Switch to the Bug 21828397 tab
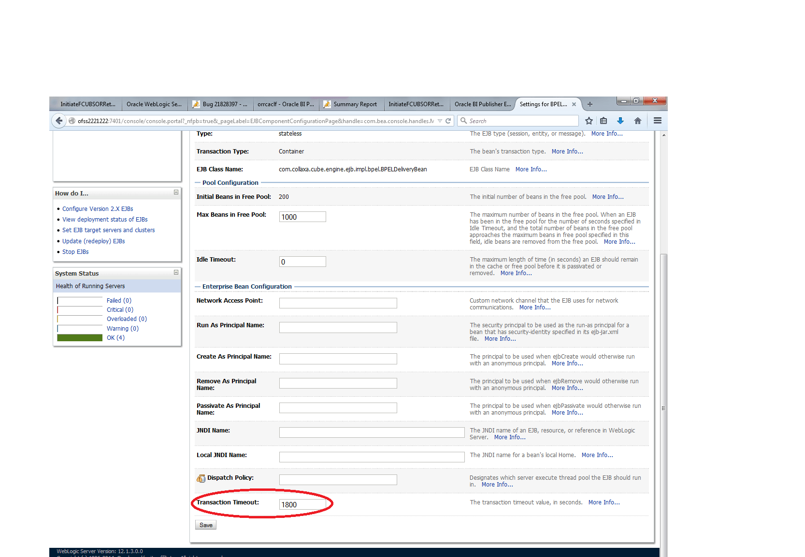This screenshot has width=805, height=557. point(220,104)
